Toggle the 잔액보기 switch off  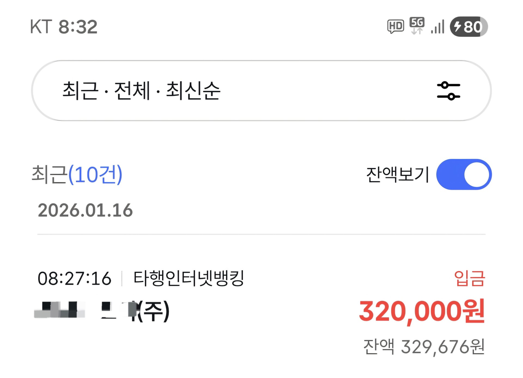tap(464, 174)
